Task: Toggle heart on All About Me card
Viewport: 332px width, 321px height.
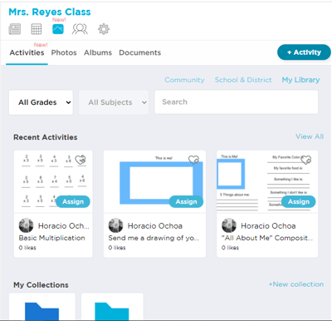Action: (x=306, y=160)
